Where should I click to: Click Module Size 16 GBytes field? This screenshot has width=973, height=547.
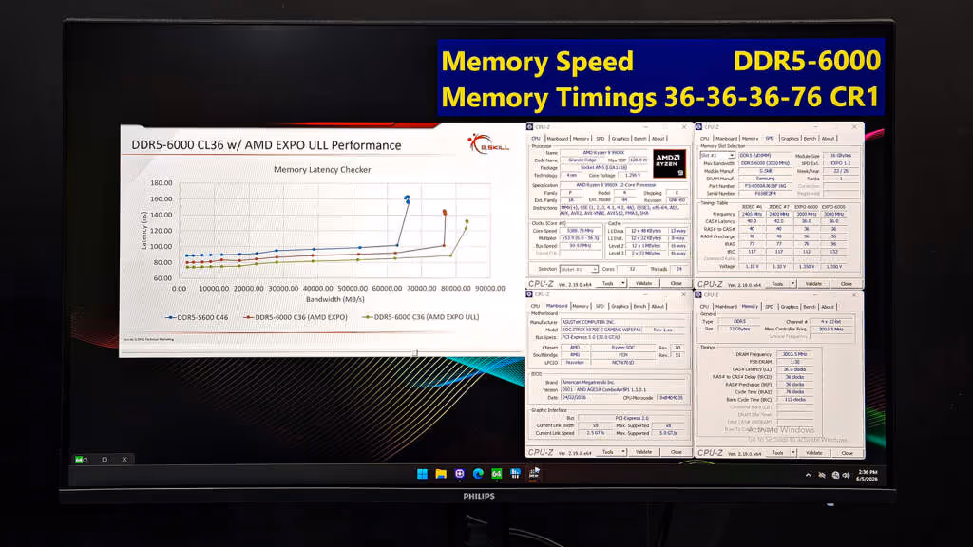[x=841, y=156]
